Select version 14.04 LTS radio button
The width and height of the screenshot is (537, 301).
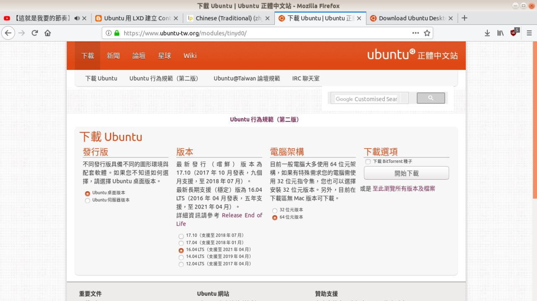click(181, 257)
